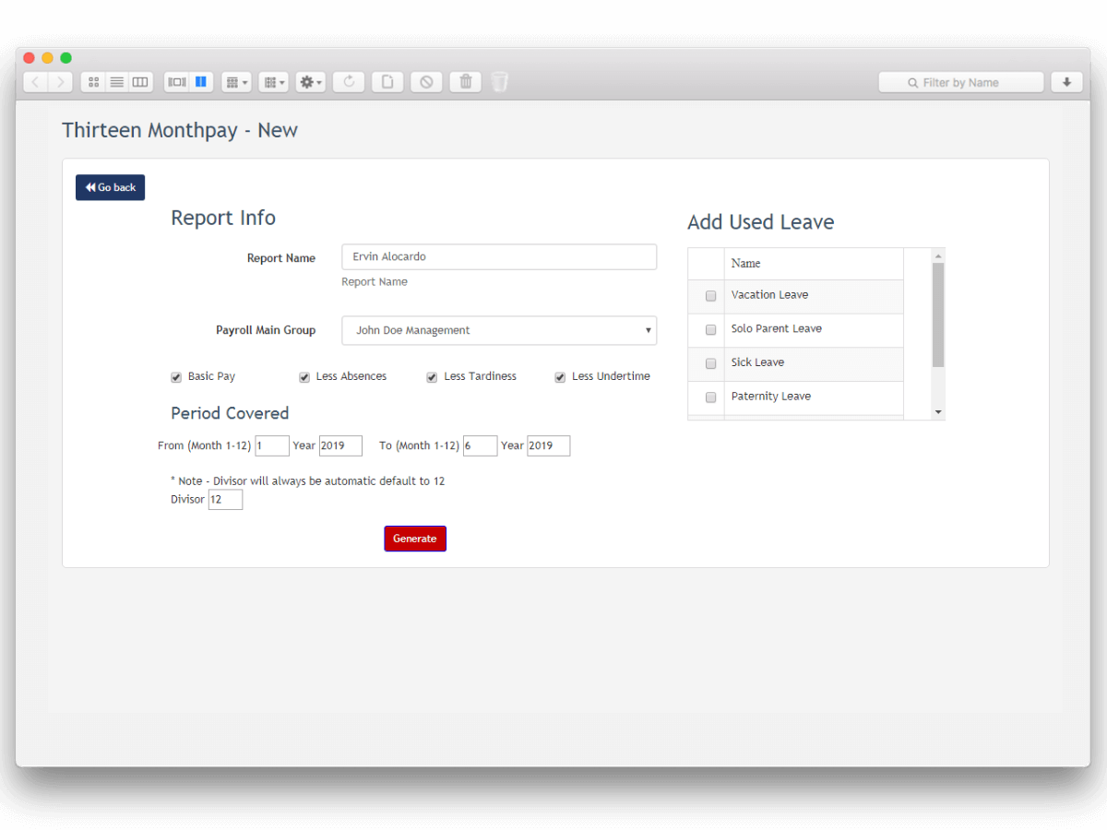1107x830 pixels.
Task: Click the block/cancel toolbar icon
Action: 426,81
